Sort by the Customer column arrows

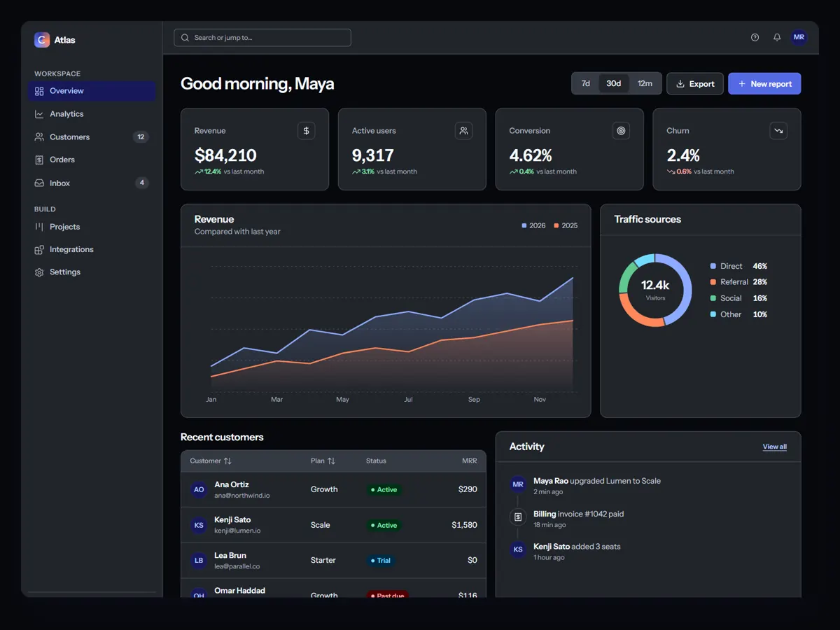[227, 461]
